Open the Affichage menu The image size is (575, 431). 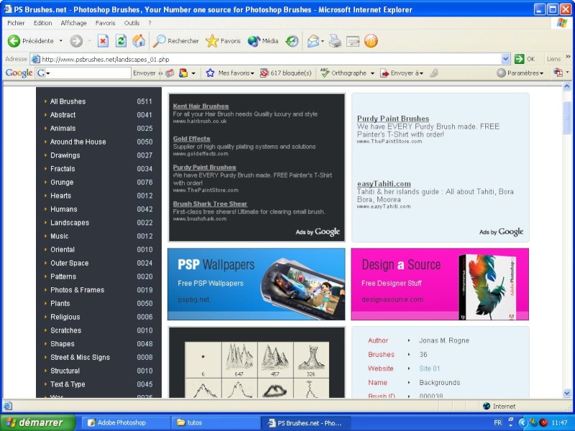click(x=74, y=23)
